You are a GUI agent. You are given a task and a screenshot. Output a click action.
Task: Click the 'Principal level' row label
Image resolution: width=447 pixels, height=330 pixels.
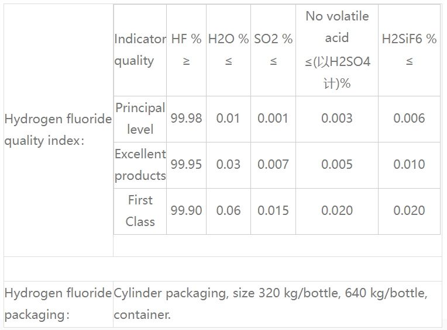pyautogui.click(x=140, y=119)
